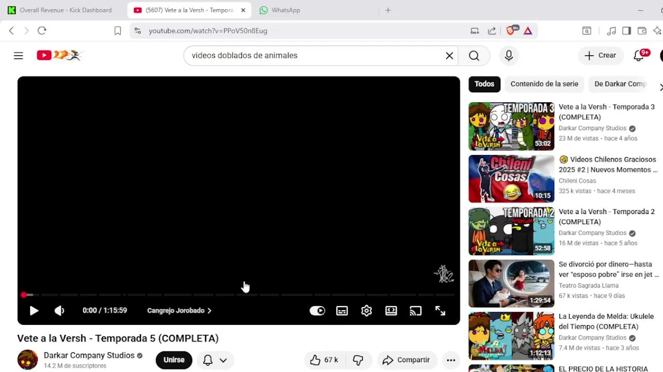Select the Contenido de la serie chip
Screen dimensions: 663x372
[x=544, y=84]
